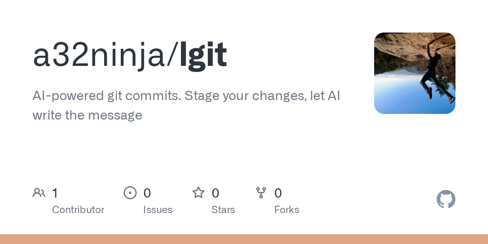Click the star count above 'Stars'
Screen dimensions: 488x244
tap(216, 193)
